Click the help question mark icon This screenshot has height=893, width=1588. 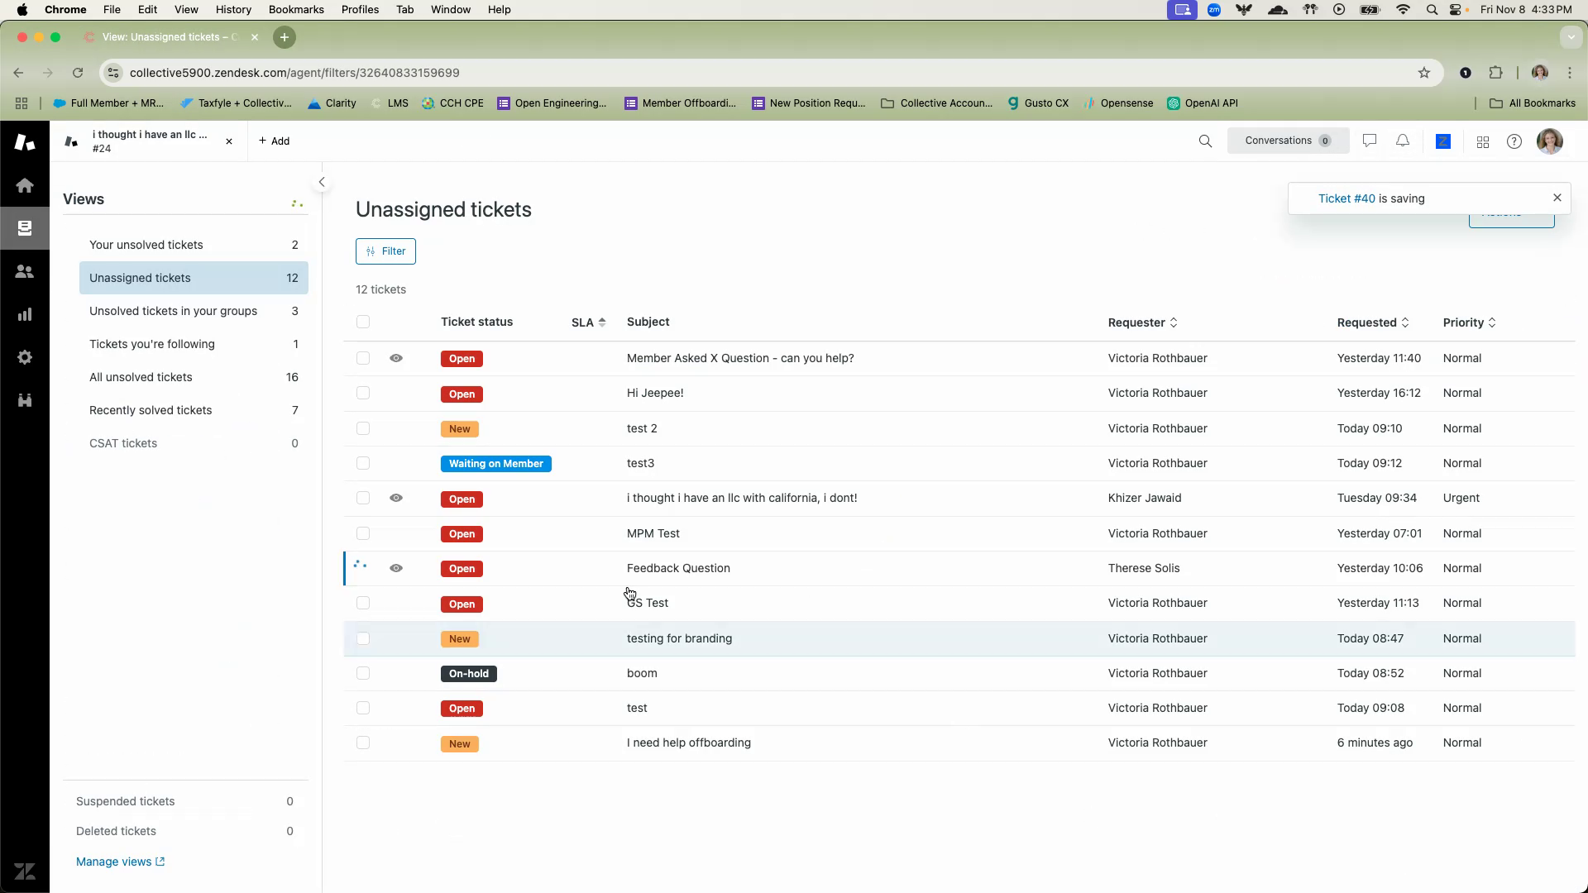(1514, 142)
